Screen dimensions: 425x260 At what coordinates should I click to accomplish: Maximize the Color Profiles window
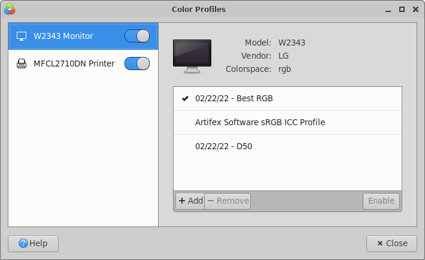coord(402,9)
